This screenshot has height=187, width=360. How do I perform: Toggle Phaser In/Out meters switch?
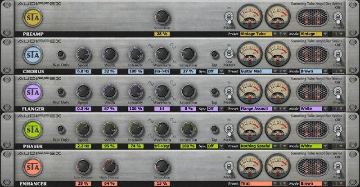[x=229, y=130]
